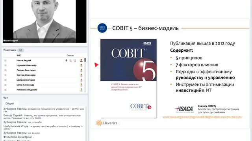Click chat message from Филиппов Димитрий

pos(19,137)
